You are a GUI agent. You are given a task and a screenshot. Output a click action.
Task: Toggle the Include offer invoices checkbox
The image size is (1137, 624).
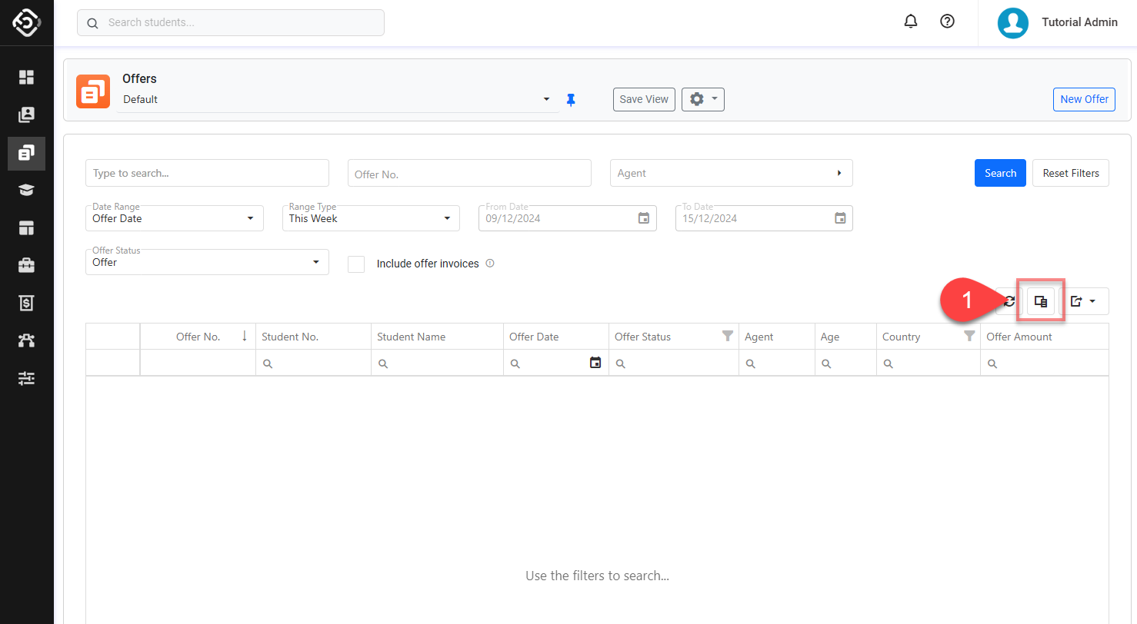tap(356, 264)
